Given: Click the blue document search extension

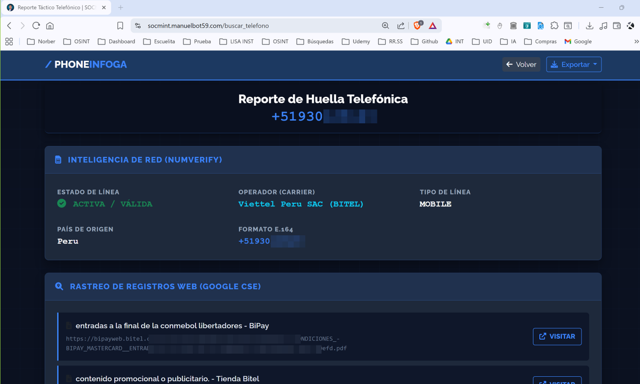Looking at the screenshot, I should click(x=540, y=26).
